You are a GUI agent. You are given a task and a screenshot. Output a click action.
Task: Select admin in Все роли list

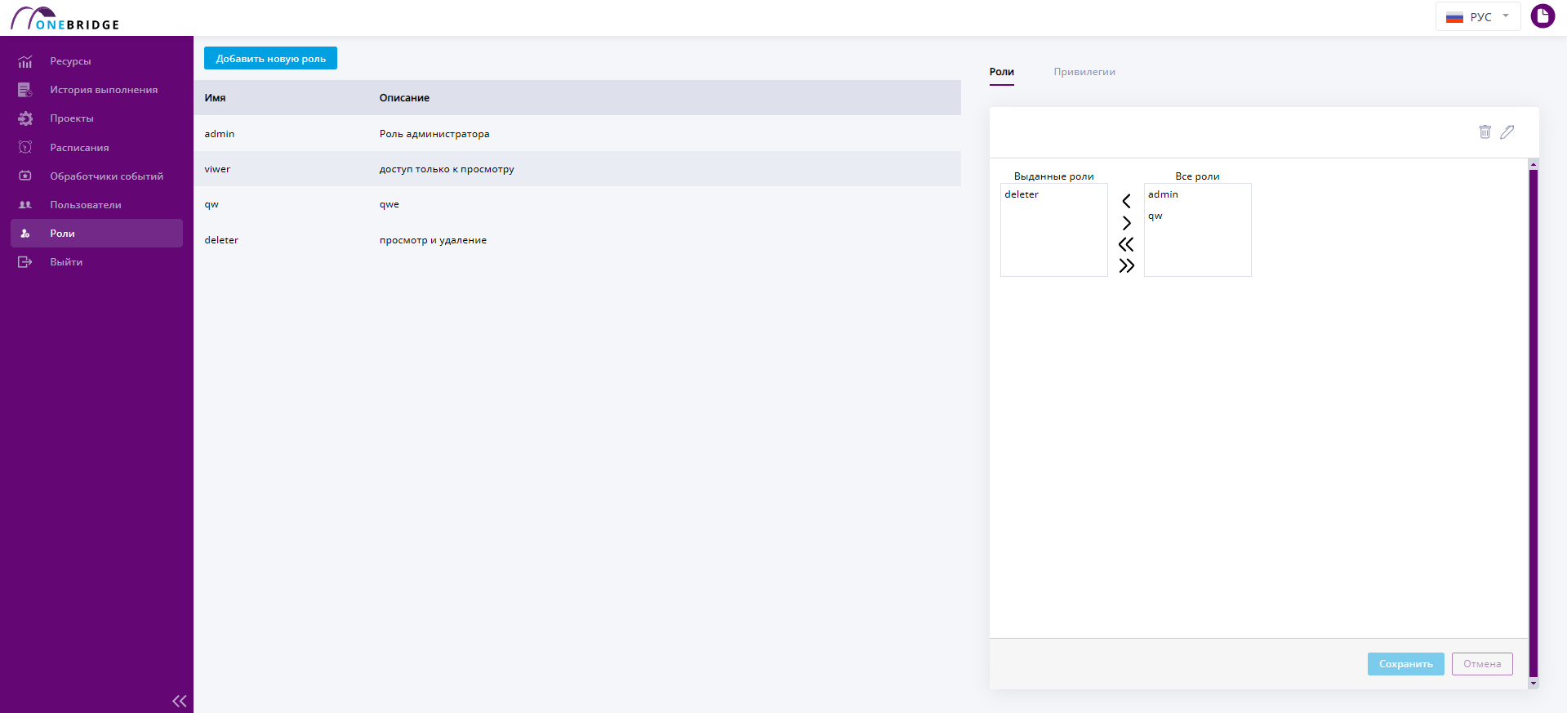[x=1197, y=194]
